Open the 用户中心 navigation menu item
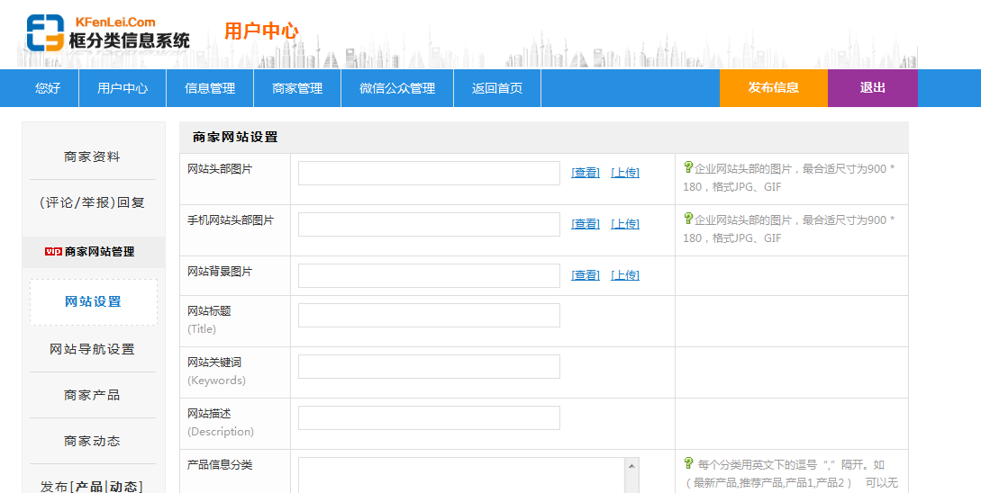The image size is (981, 493). (x=123, y=88)
